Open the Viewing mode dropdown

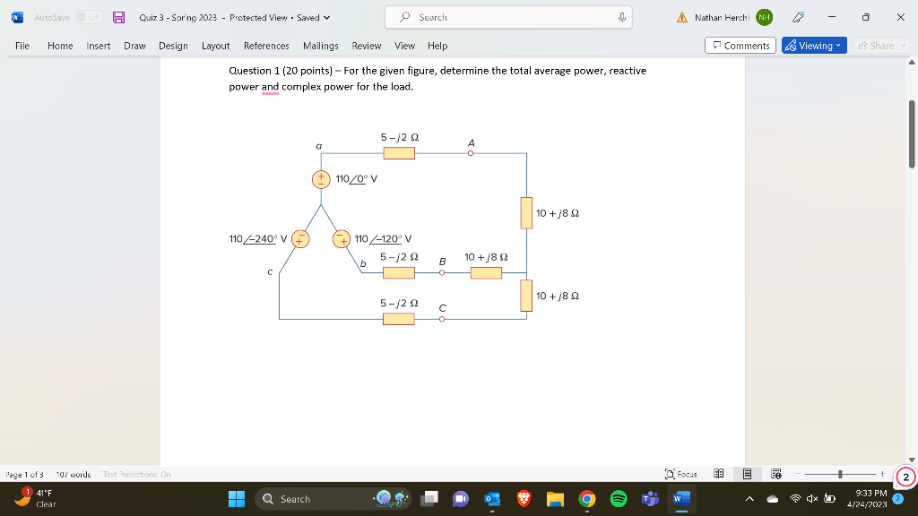tap(813, 45)
